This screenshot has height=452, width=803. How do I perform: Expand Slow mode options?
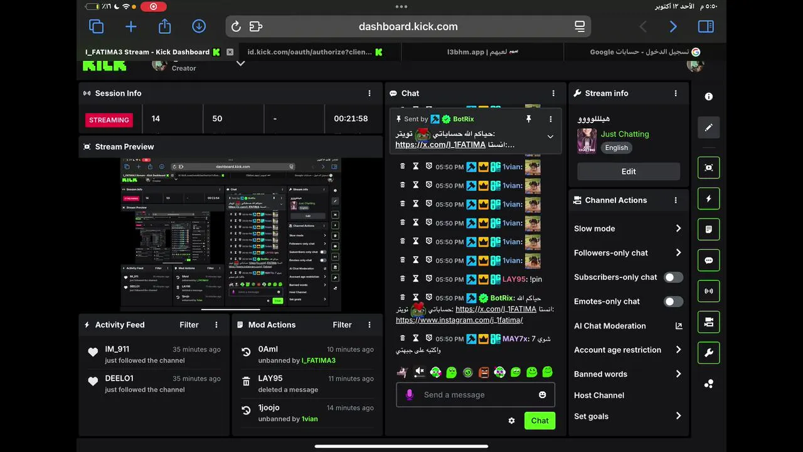[x=678, y=229]
